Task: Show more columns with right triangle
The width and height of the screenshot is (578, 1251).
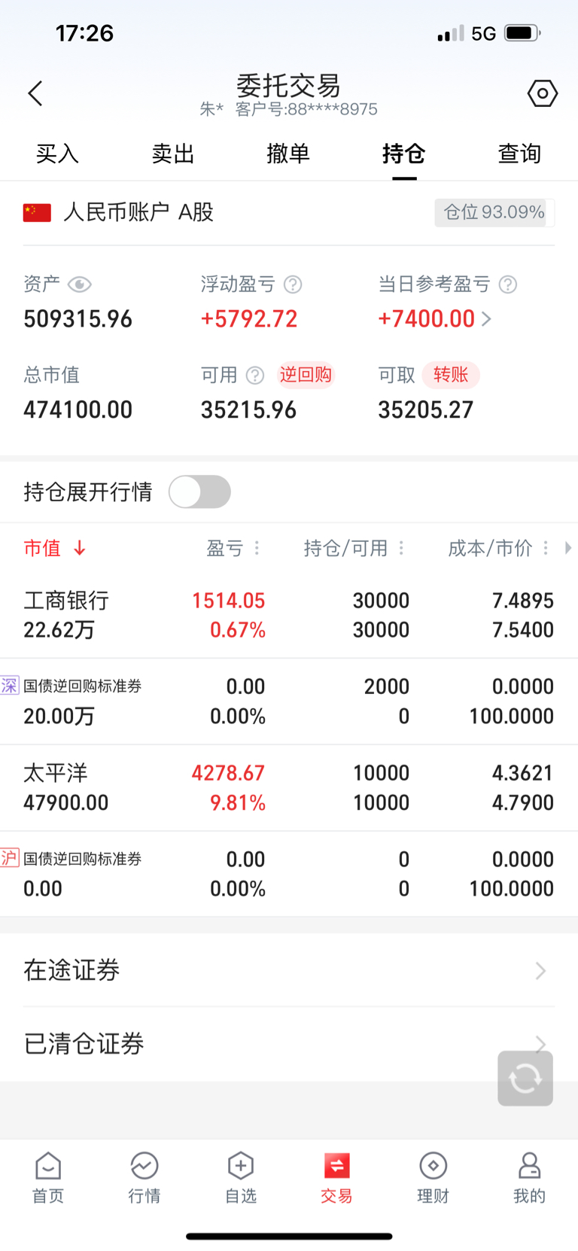Action: coord(568,548)
